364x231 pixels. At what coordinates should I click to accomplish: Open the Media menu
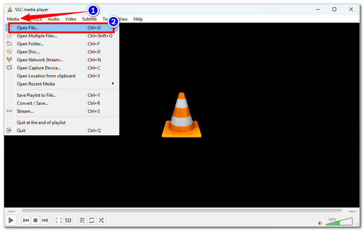click(13, 19)
